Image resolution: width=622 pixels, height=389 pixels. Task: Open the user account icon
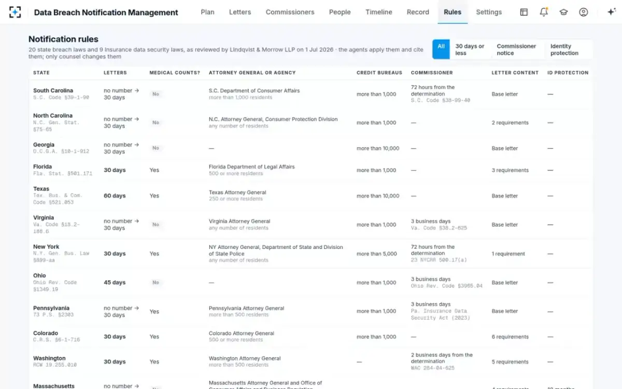pos(584,12)
